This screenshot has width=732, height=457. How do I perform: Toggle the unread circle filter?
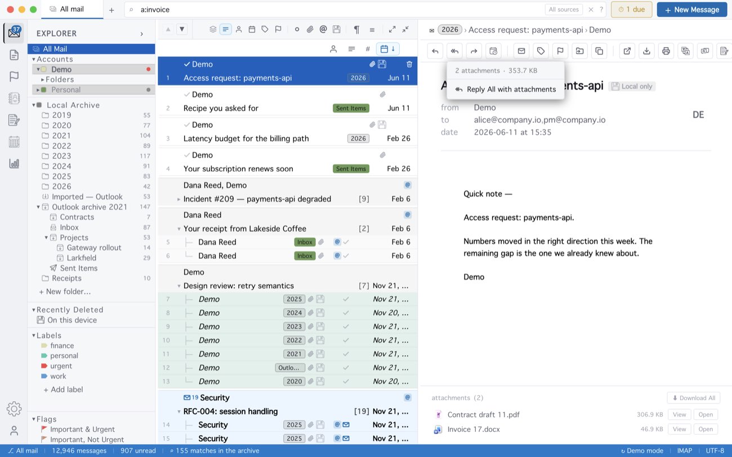click(x=297, y=29)
